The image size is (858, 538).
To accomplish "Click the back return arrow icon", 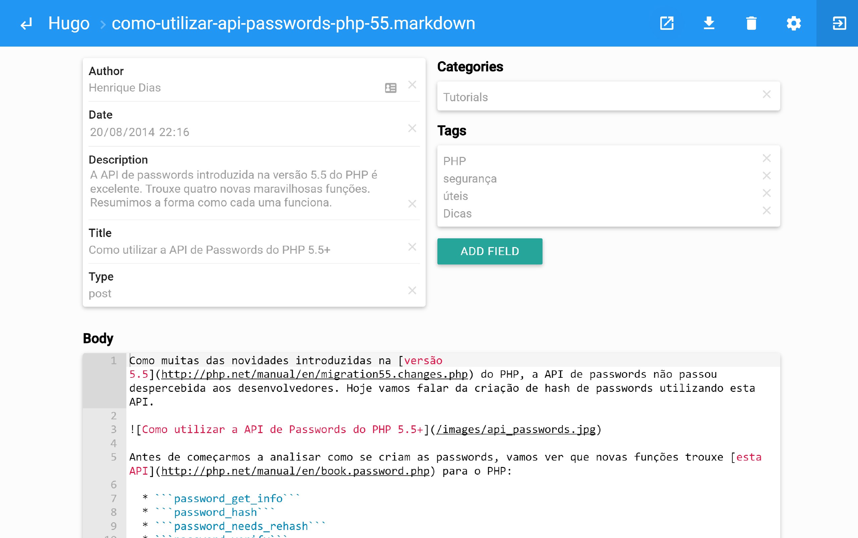I will [x=26, y=23].
